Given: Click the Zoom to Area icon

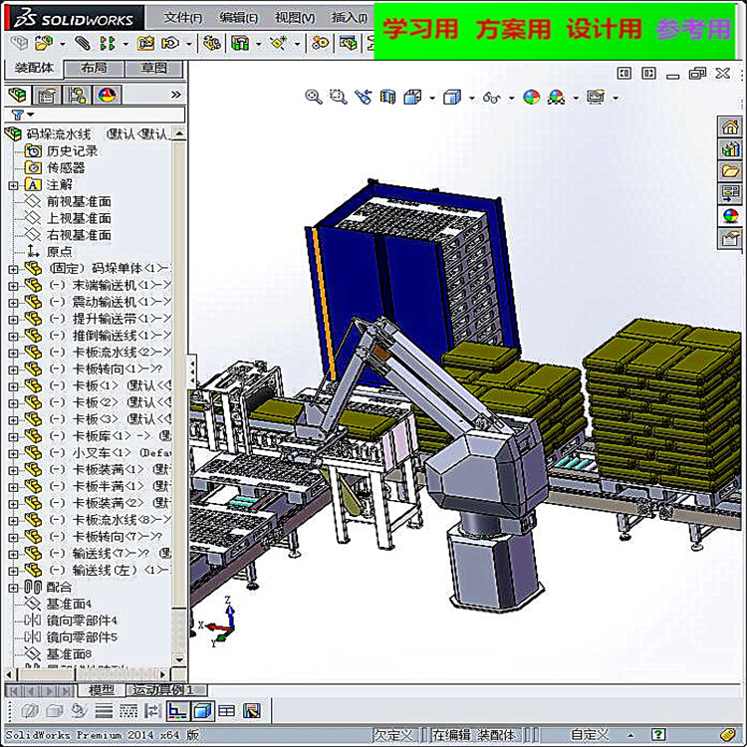Looking at the screenshot, I should tap(339, 98).
